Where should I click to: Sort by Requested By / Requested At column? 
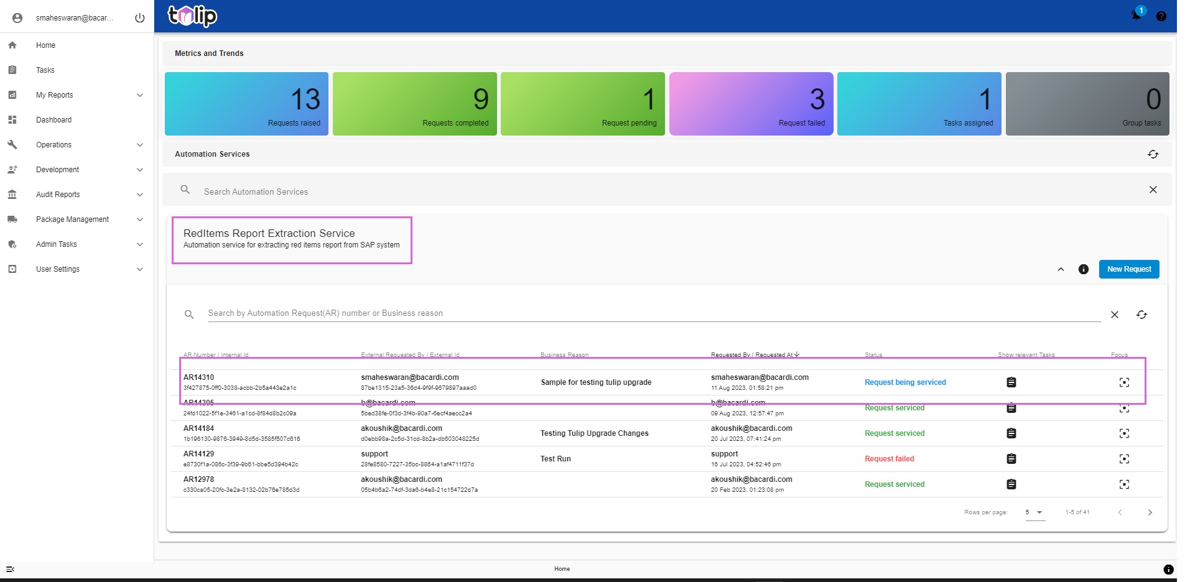pos(755,355)
